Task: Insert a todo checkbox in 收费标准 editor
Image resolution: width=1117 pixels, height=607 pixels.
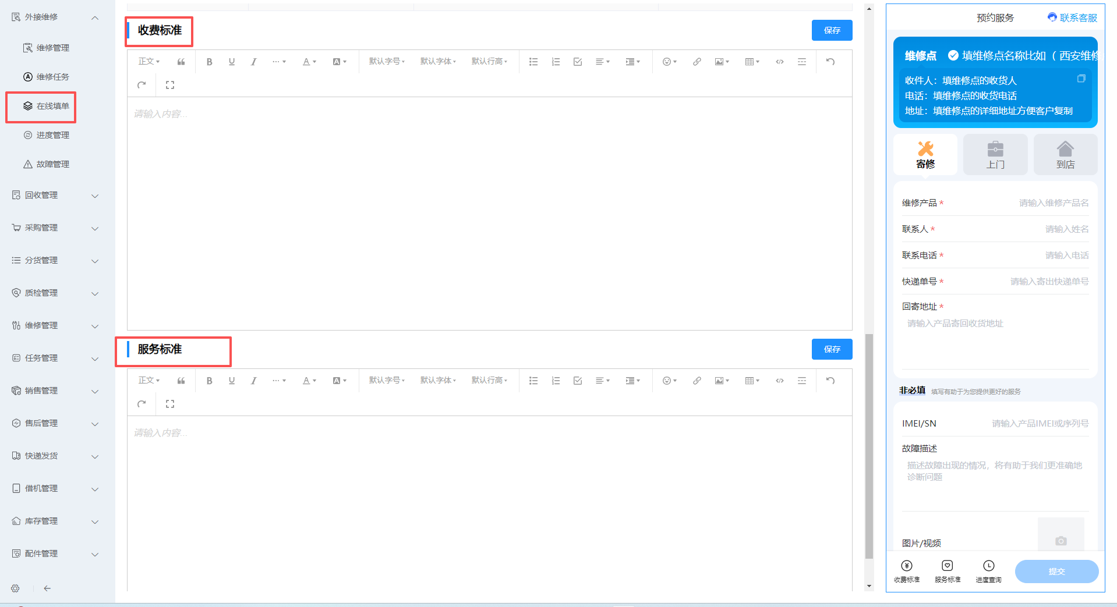Action: pyautogui.click(x=578, y=62)
